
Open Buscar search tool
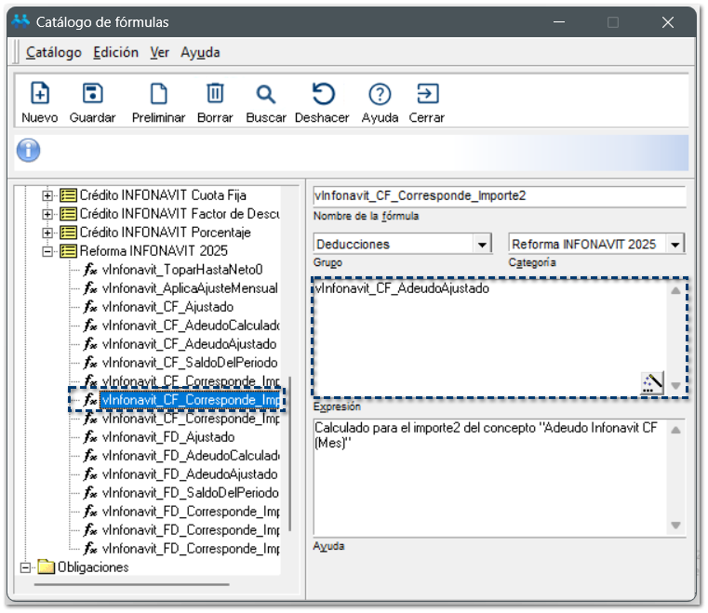[x=266, y=94]
